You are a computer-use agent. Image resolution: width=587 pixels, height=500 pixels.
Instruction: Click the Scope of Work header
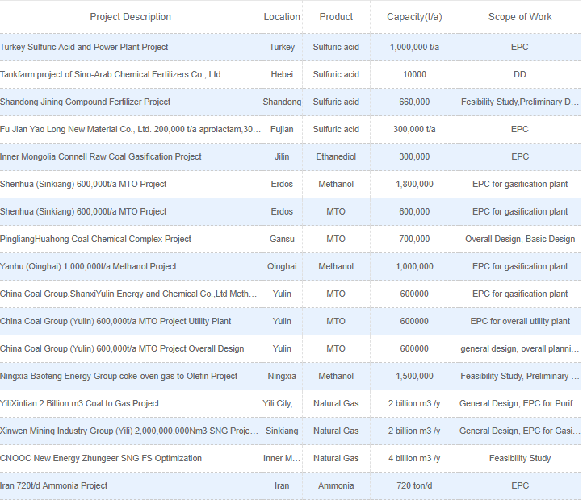(x=520, y=17)
